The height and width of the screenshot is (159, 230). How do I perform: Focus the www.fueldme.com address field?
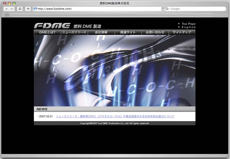[x=96, y=9]
